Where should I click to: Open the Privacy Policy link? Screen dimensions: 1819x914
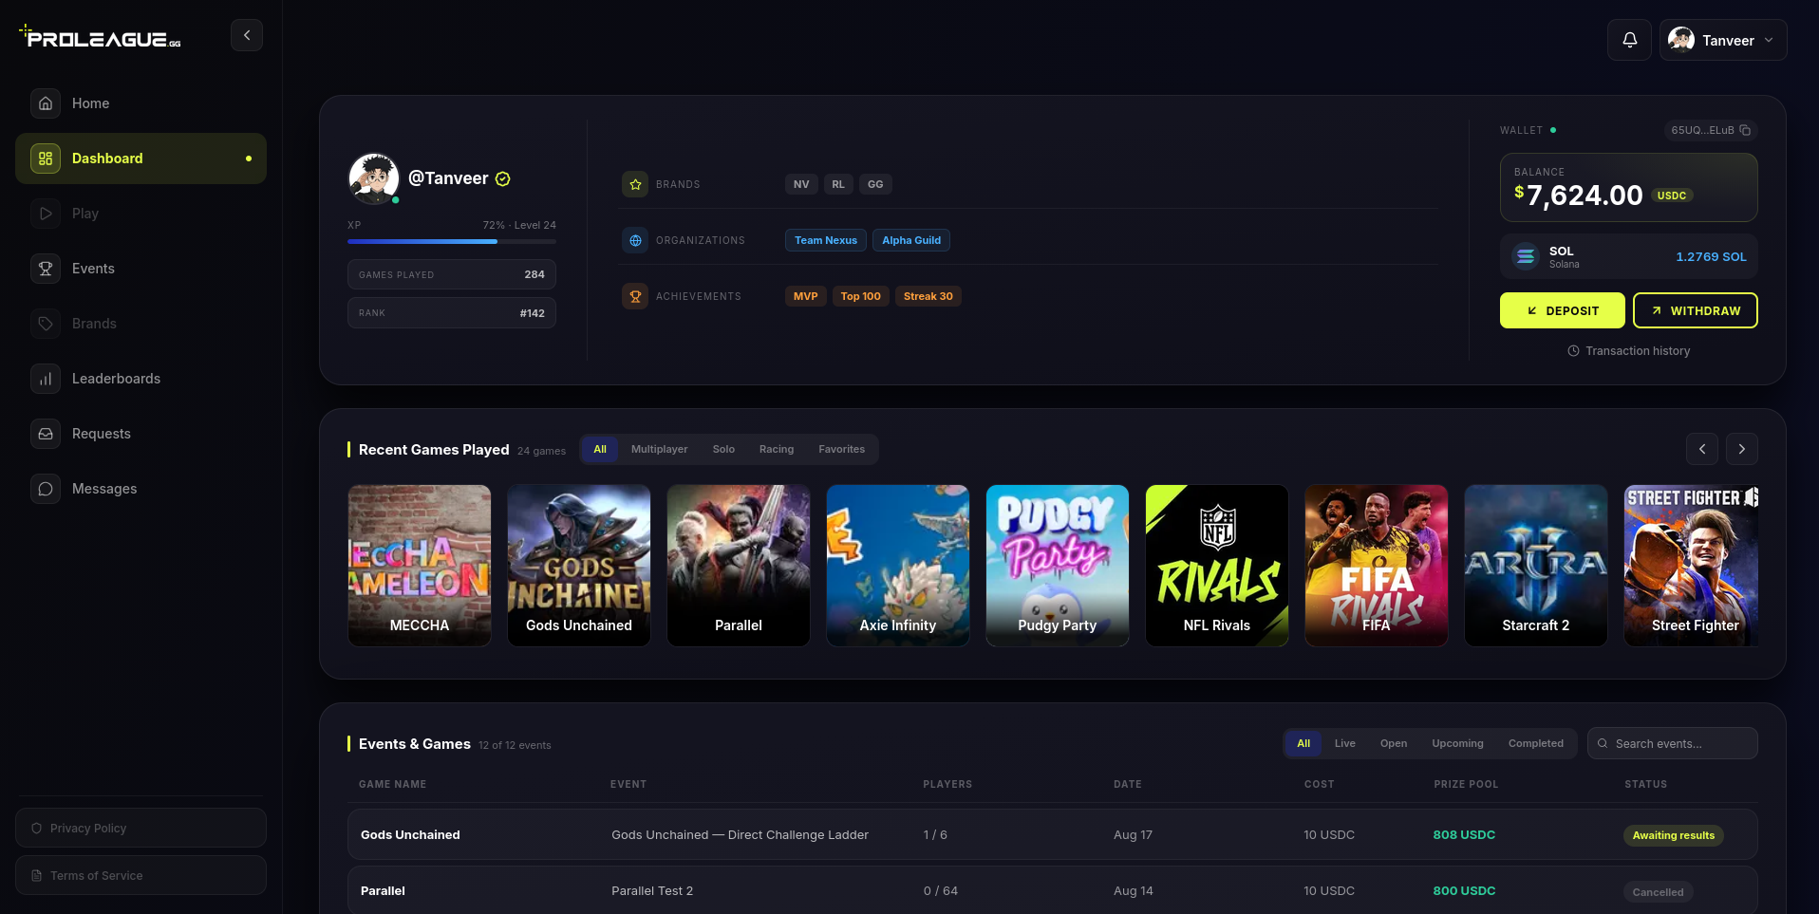(x=141, y=828)
